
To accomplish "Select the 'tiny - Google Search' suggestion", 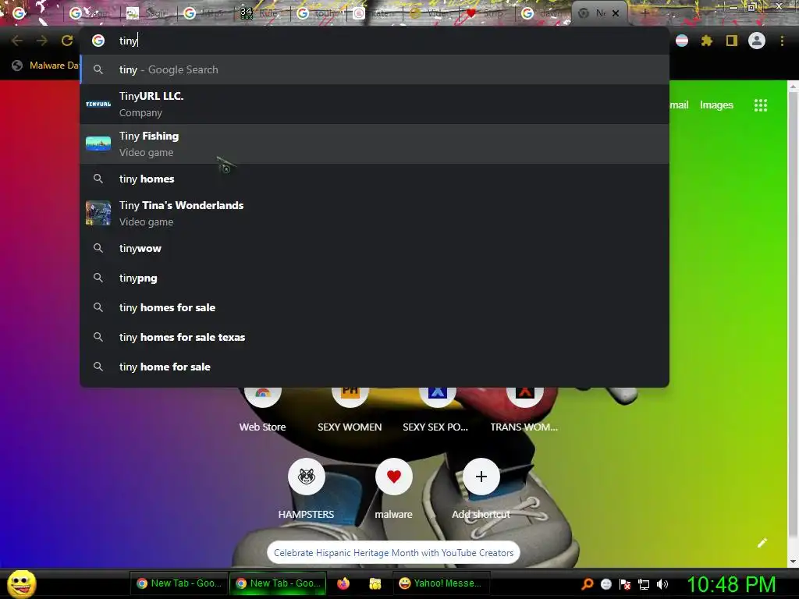I will coord(375,69).
